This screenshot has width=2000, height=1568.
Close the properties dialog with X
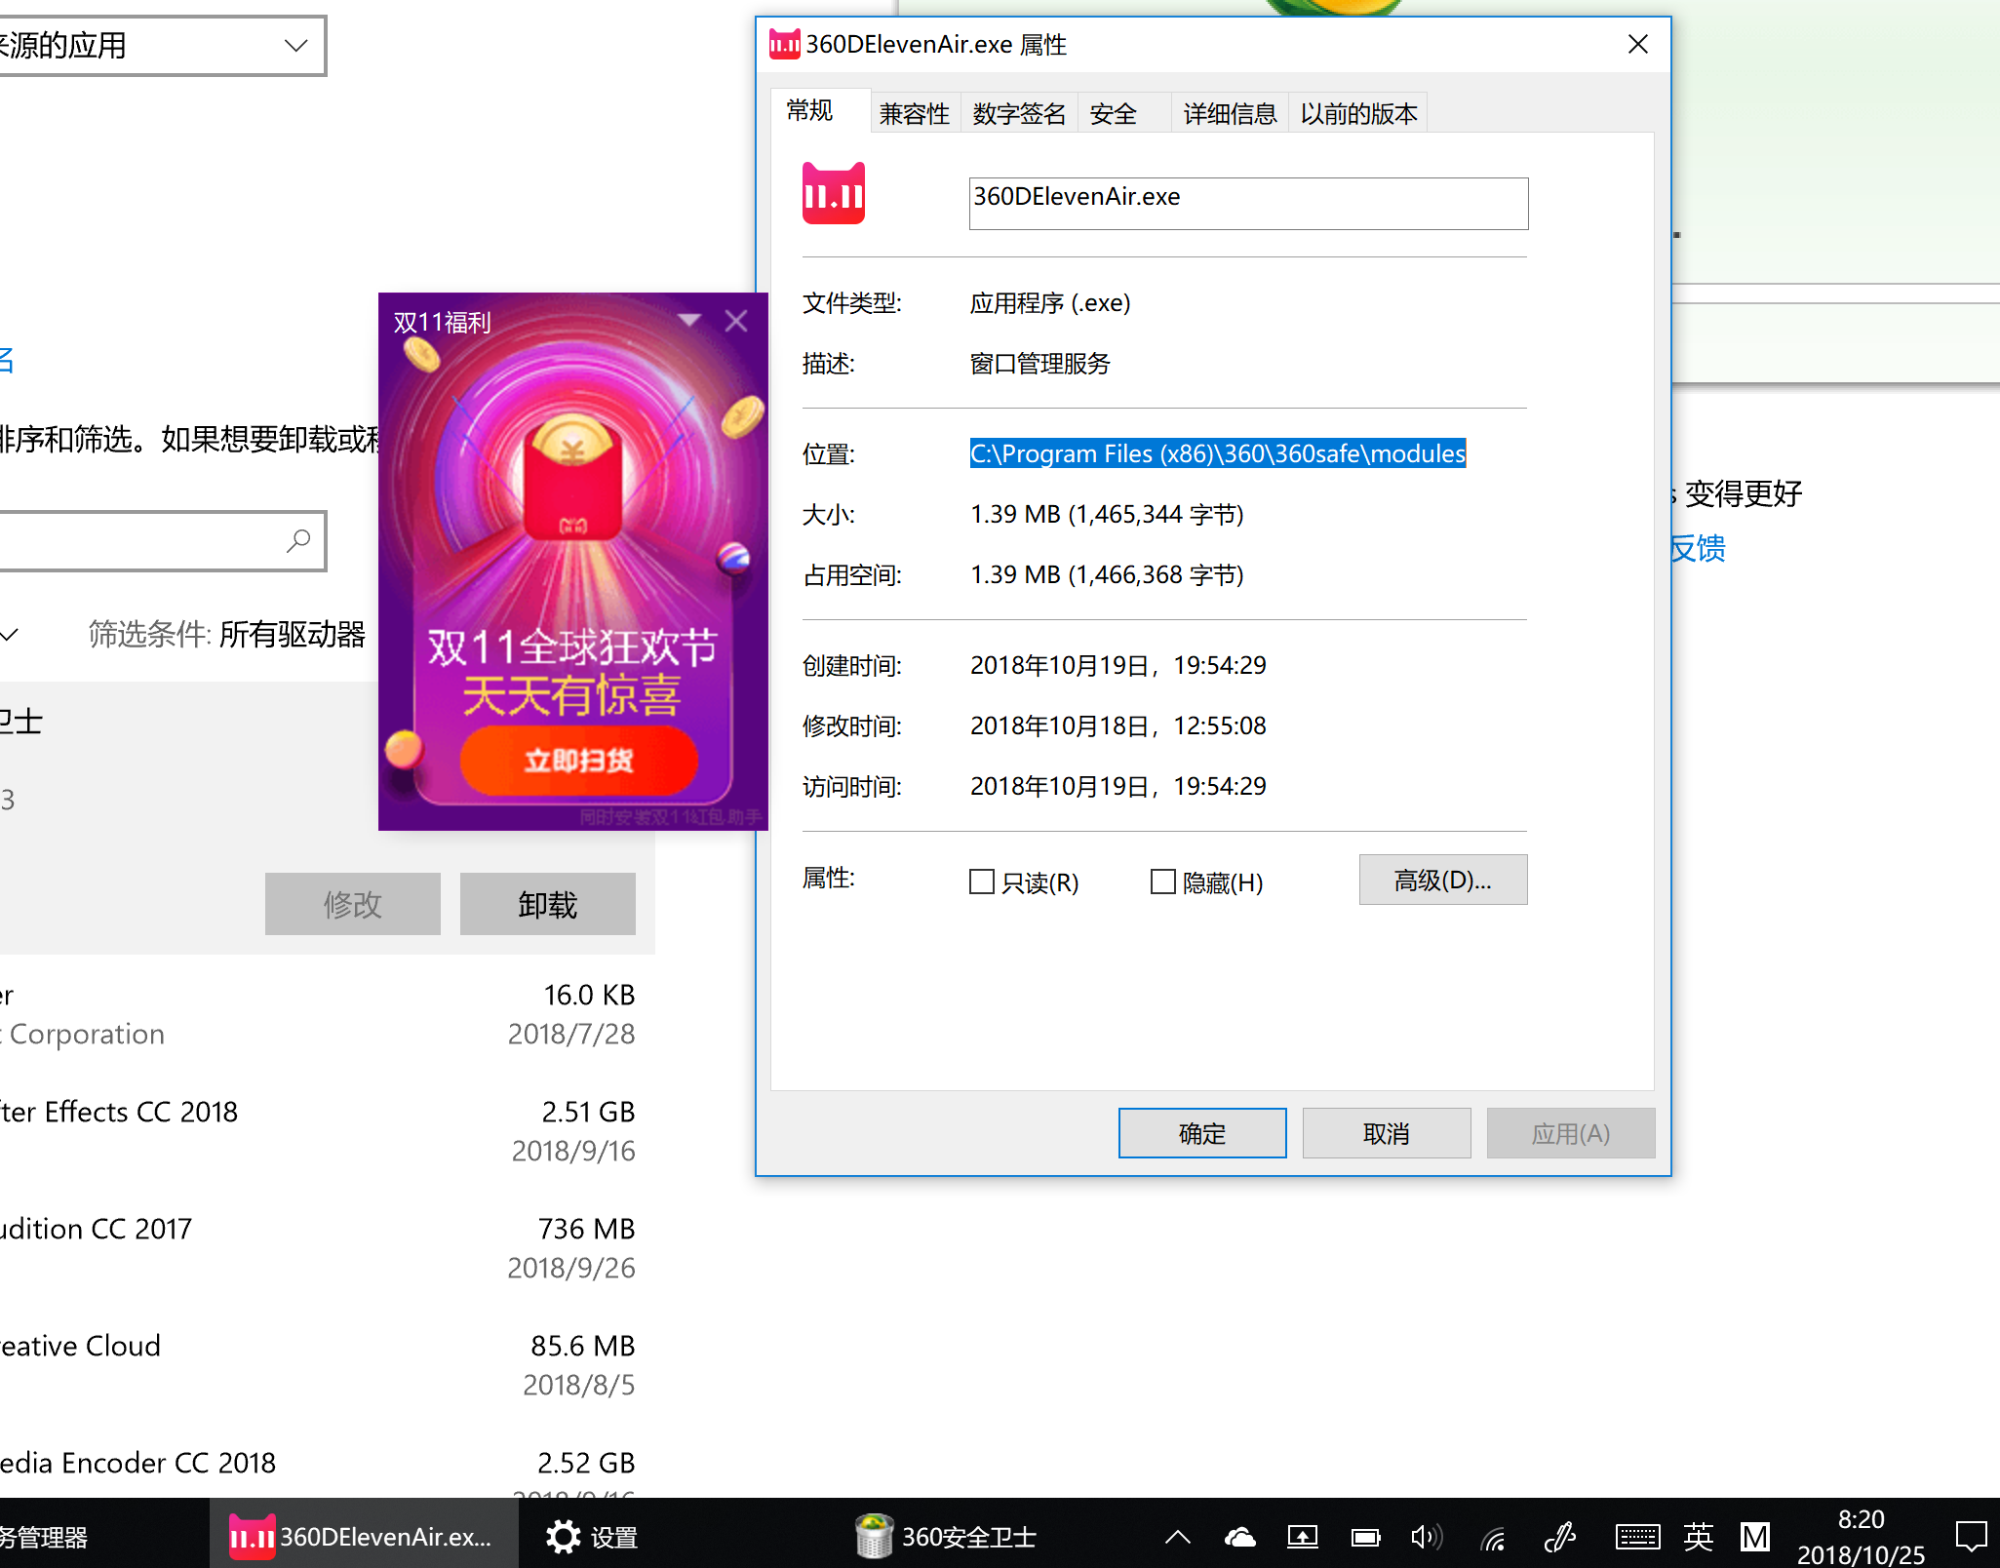[1638, 44]
